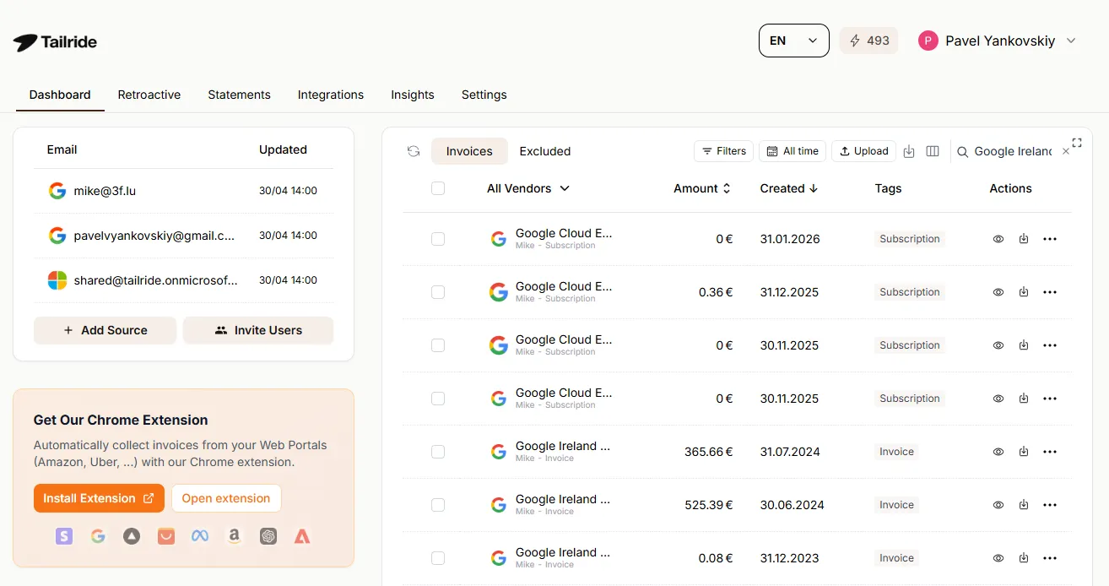This screenshot has height=586, width=1109.
Task: Sort invoices by Created date
Action: tap(789, 188)
